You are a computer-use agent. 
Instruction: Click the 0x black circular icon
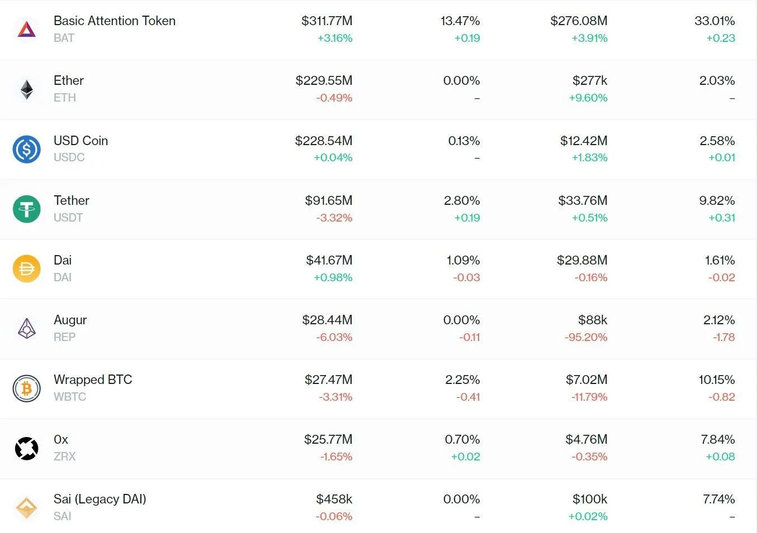point(26,448)
